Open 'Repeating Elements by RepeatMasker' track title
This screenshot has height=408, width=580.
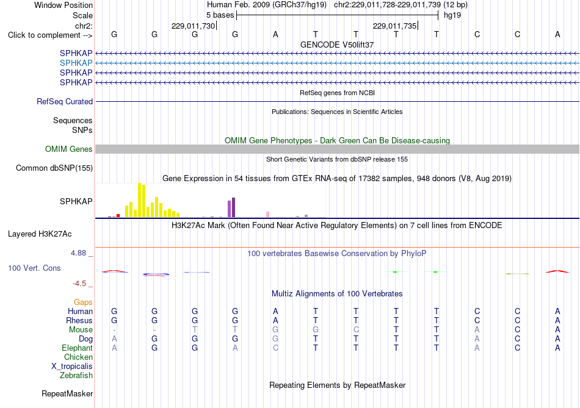coord(337,385)
